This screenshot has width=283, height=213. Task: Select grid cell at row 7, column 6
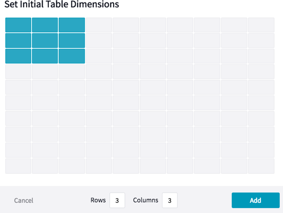coord(153,118)
